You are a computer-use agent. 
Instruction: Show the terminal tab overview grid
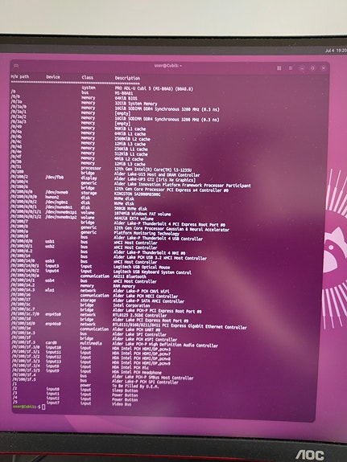point(279,68)
